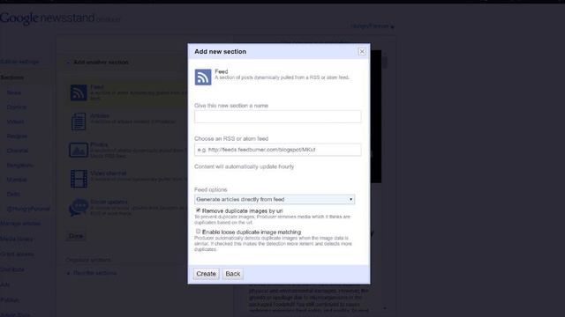Select Sections in the sidebar
This screenshot has height=317, width=565.
(12, 77)
